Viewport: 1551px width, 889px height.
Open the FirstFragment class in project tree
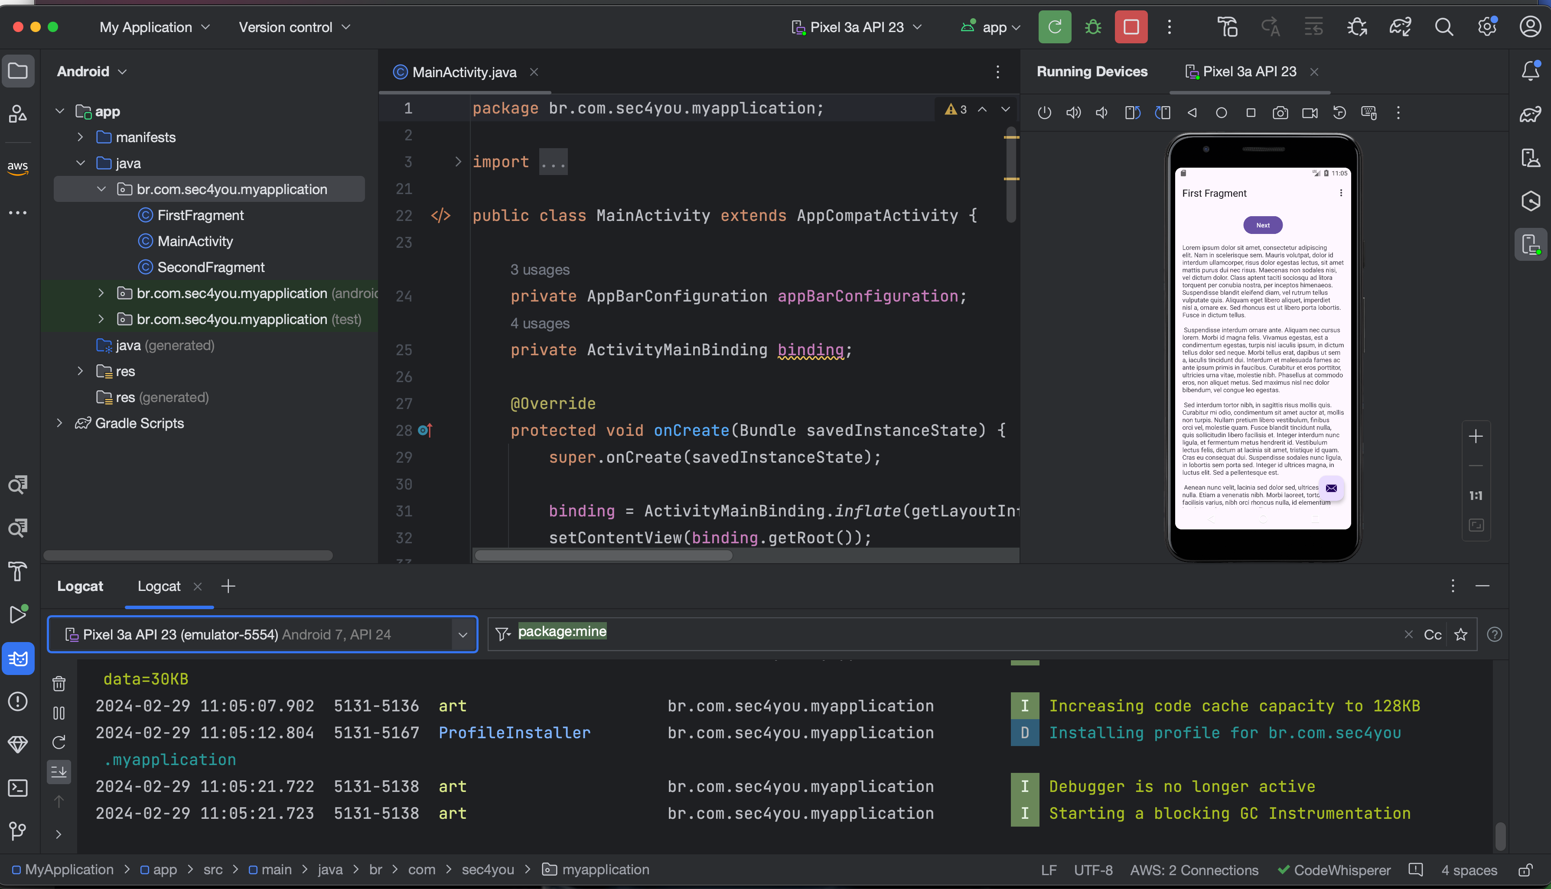coord(200,215)
